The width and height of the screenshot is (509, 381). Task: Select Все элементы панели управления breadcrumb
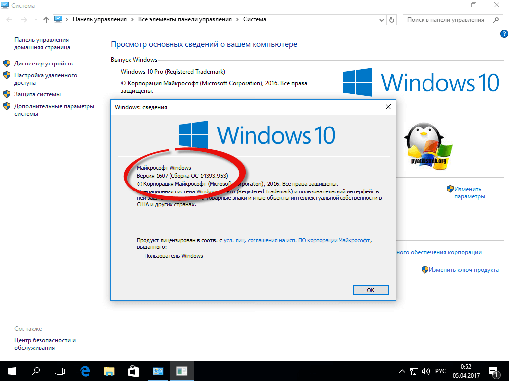pyautogui.click(x=185, y=19)
